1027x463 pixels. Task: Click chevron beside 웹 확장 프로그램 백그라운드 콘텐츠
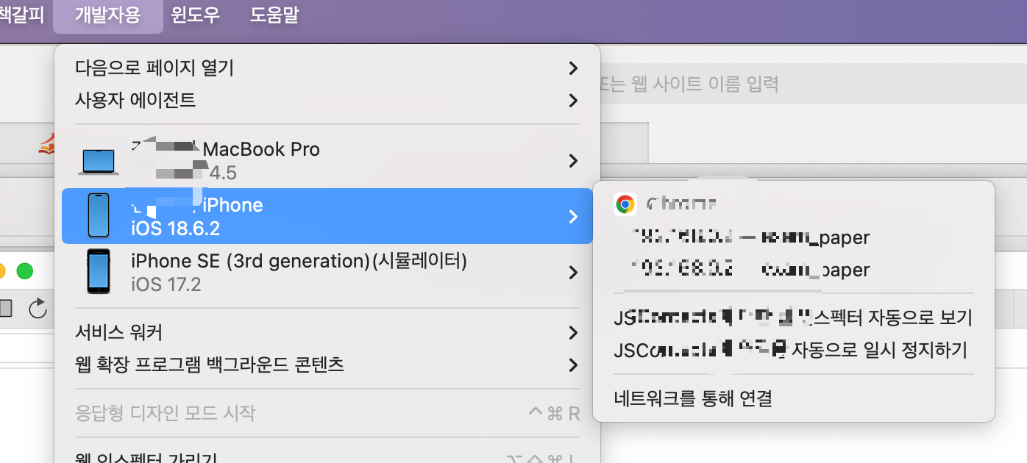(573, 365)
